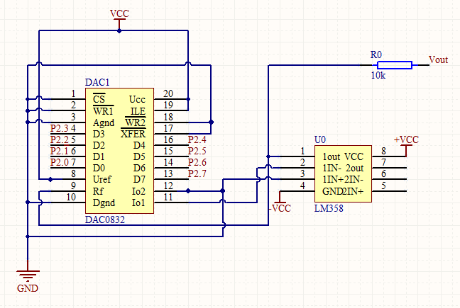Click the LM358 part name text
460x308 pixels.
tap(329, 208)
